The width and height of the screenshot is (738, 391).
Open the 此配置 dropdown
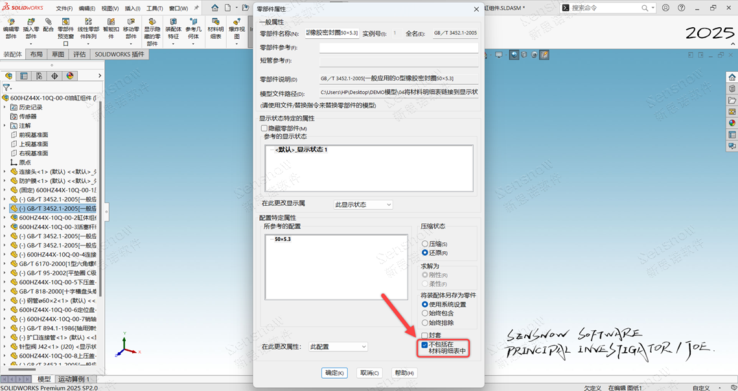pos(338,347)
